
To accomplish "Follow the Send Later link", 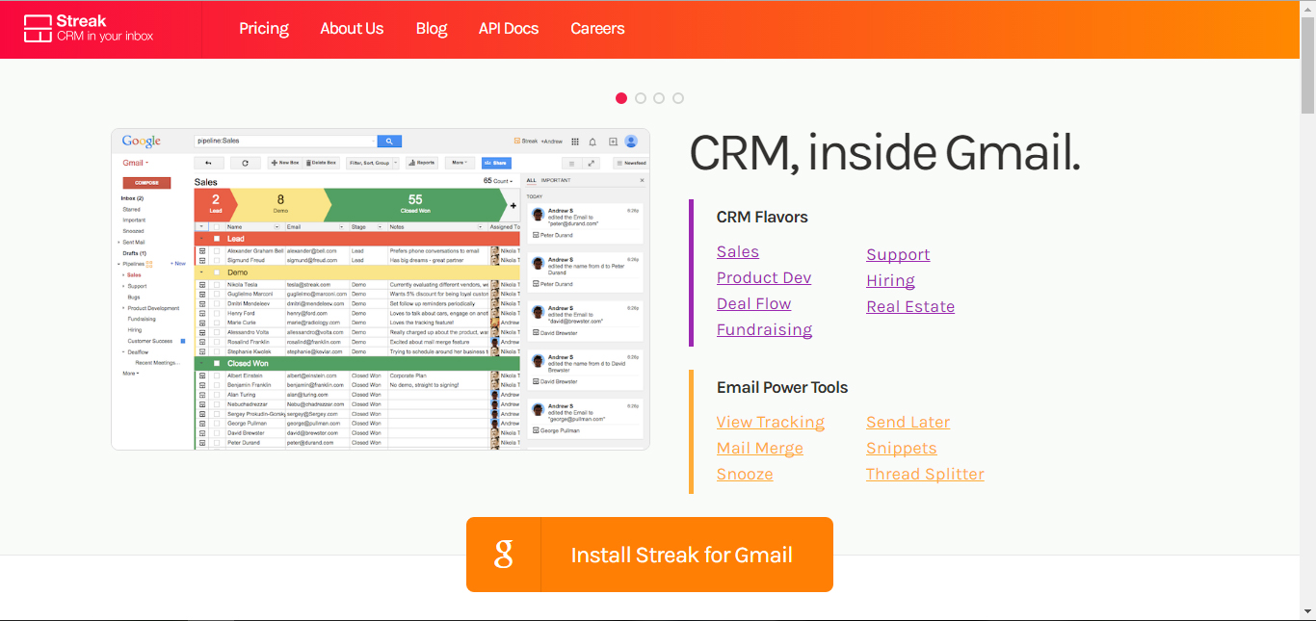I will tap(908, 422).
